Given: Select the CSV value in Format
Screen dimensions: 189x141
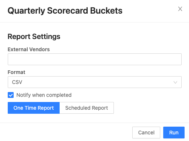Looking at the screenshot, I should [x=17, y=82].
